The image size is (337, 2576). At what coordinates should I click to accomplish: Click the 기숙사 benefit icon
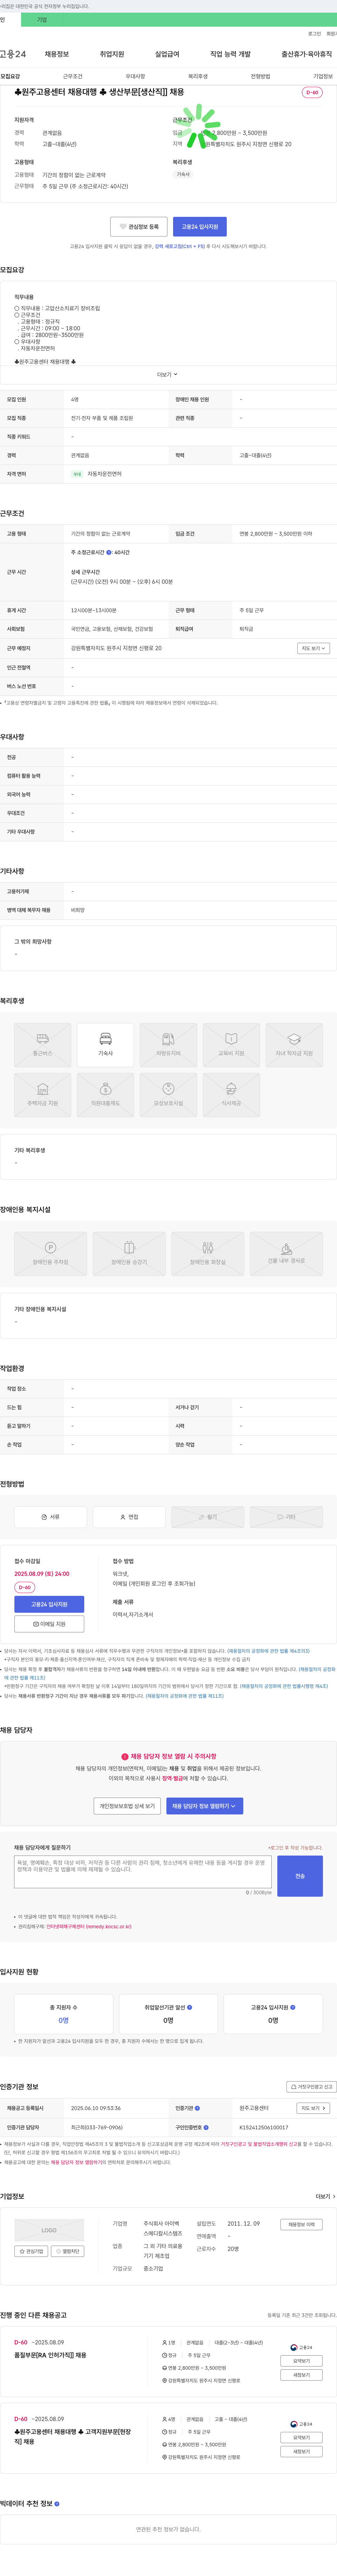pyautogui.click(x=105, y=1045)
